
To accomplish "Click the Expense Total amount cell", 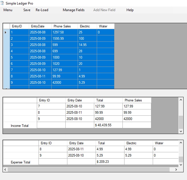I will [x=110, y=162].
